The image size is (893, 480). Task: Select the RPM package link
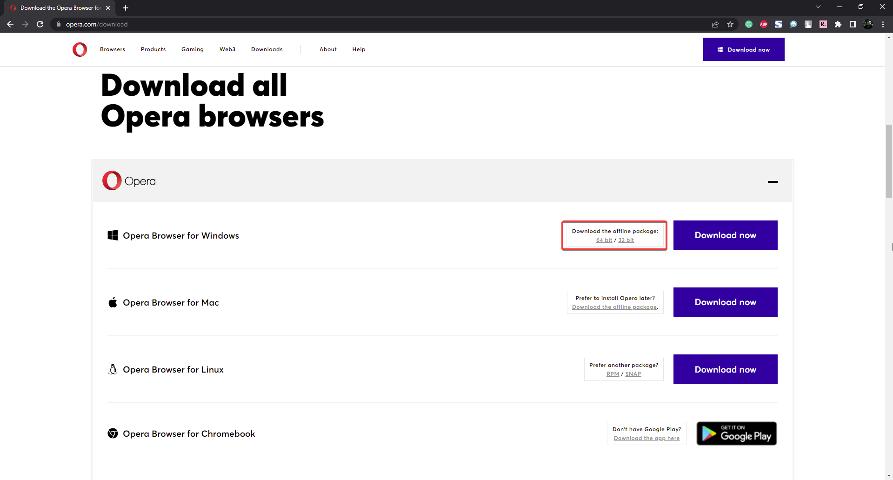tap(613, 374)
